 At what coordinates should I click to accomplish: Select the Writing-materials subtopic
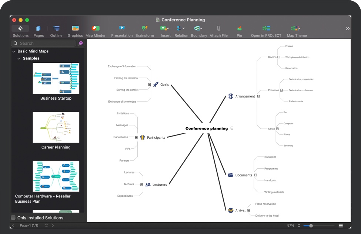pos(274,192)
